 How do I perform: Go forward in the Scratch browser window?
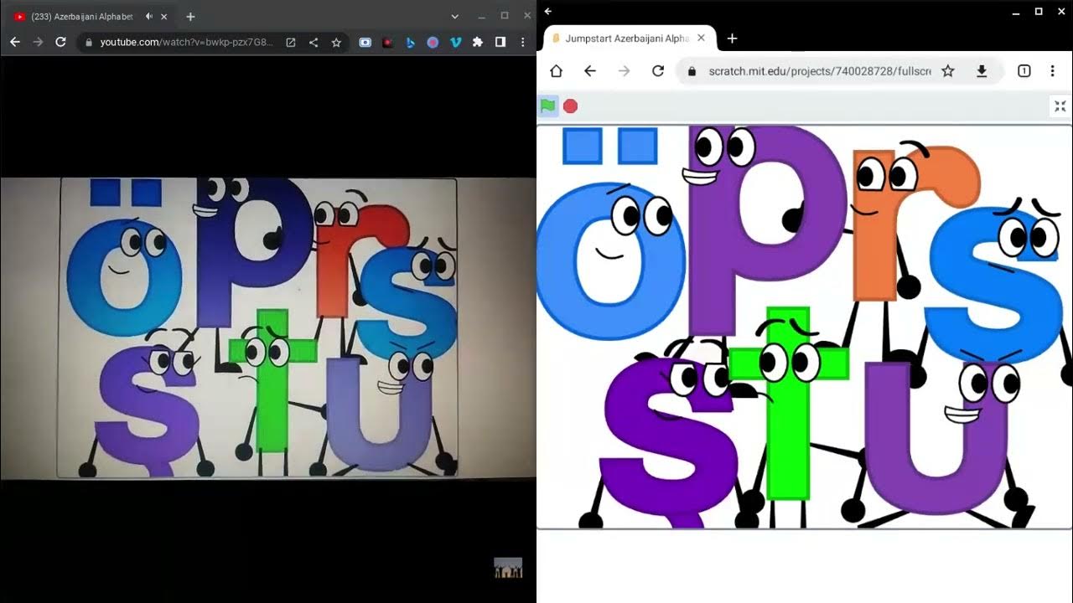pyautogui.click(x=624, y=71)
